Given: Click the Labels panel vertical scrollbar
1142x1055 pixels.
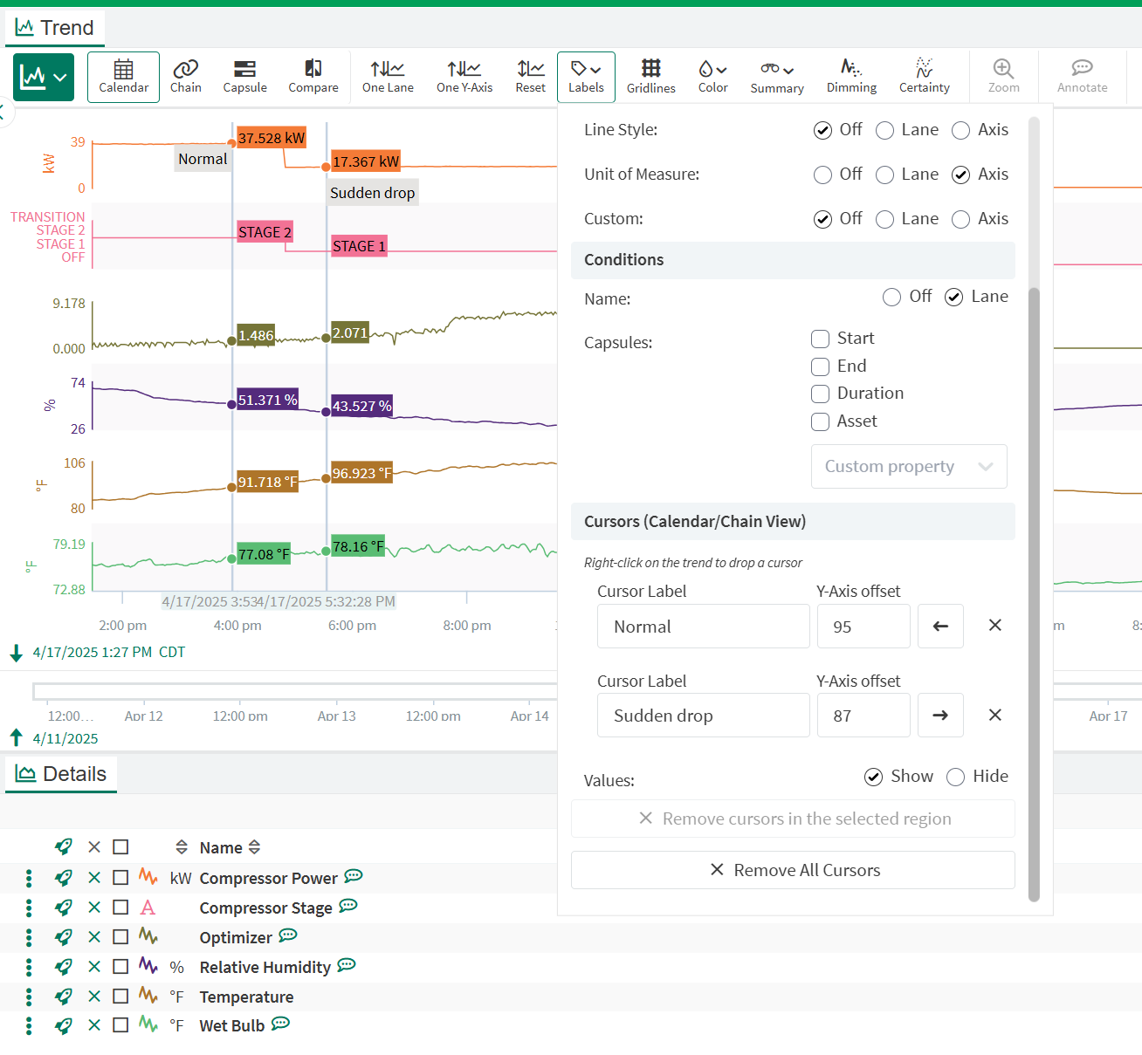Looking at the screenshot, I should tap(1034, 593).
